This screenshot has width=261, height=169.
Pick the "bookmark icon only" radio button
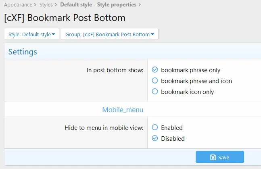pos(155,92)
